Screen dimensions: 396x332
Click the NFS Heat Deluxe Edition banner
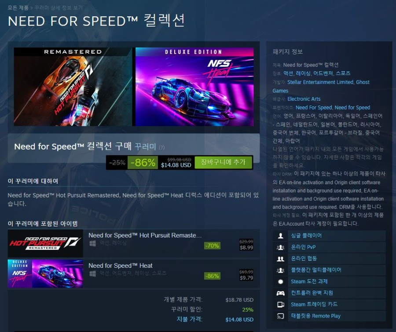[x=194, y=87]
